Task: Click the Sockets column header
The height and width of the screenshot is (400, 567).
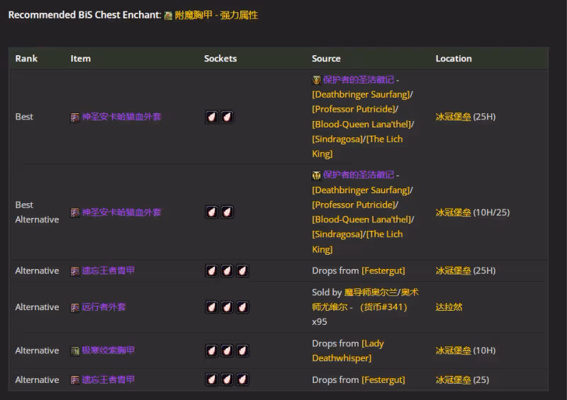Action: [x=220, y=59]
